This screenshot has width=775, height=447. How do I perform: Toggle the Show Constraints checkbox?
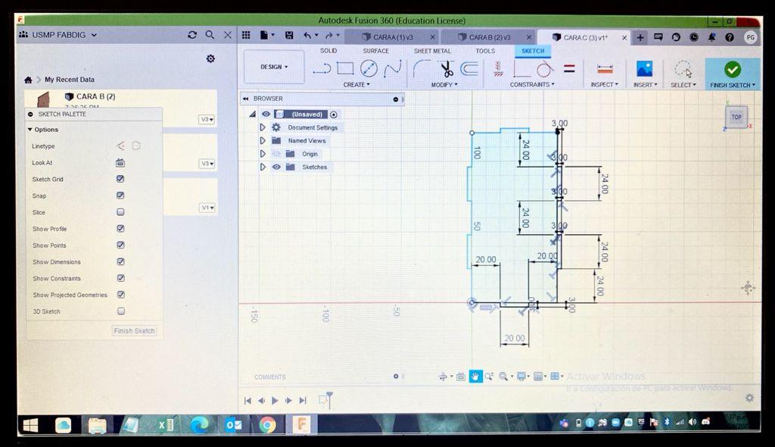pos(120,278)
